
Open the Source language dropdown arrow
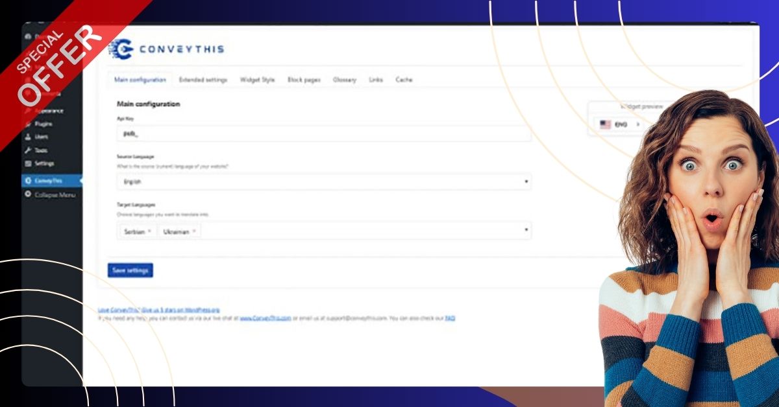point(526,182)
